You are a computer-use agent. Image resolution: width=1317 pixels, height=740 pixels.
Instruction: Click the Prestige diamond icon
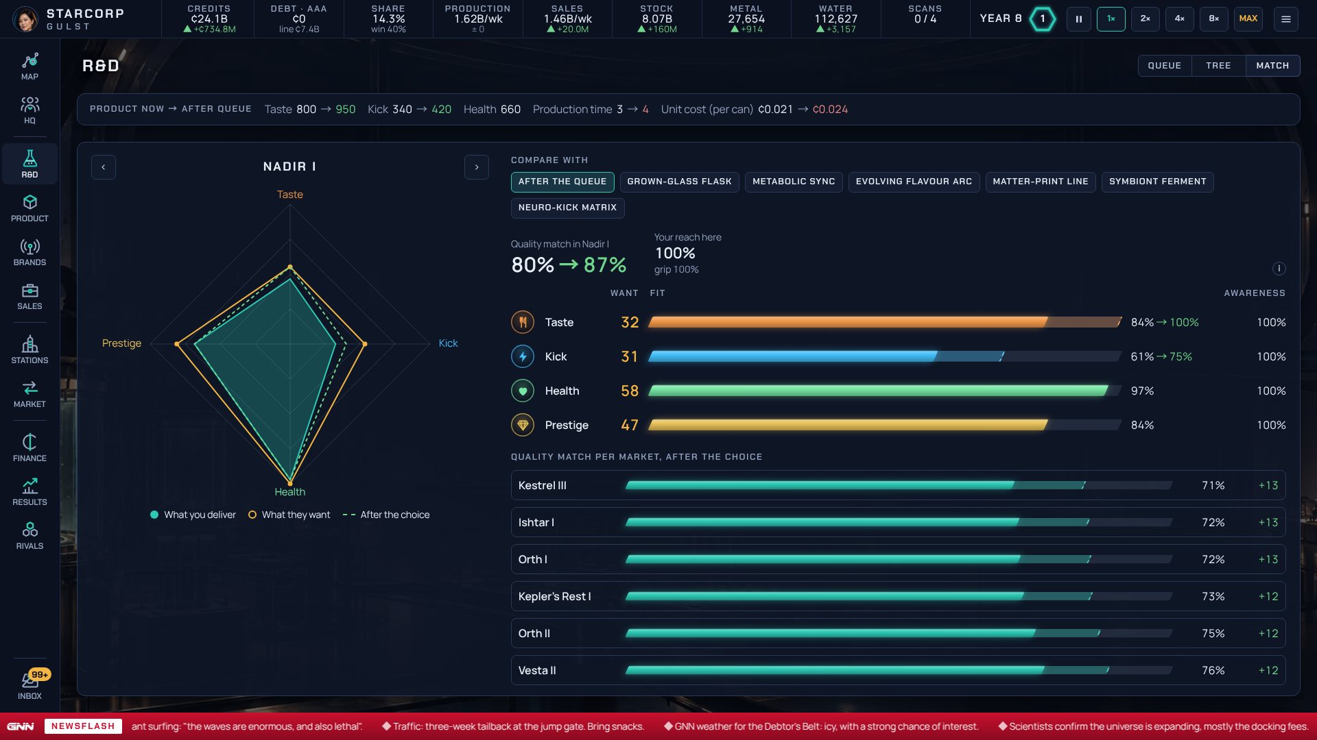tap(523, 425)
